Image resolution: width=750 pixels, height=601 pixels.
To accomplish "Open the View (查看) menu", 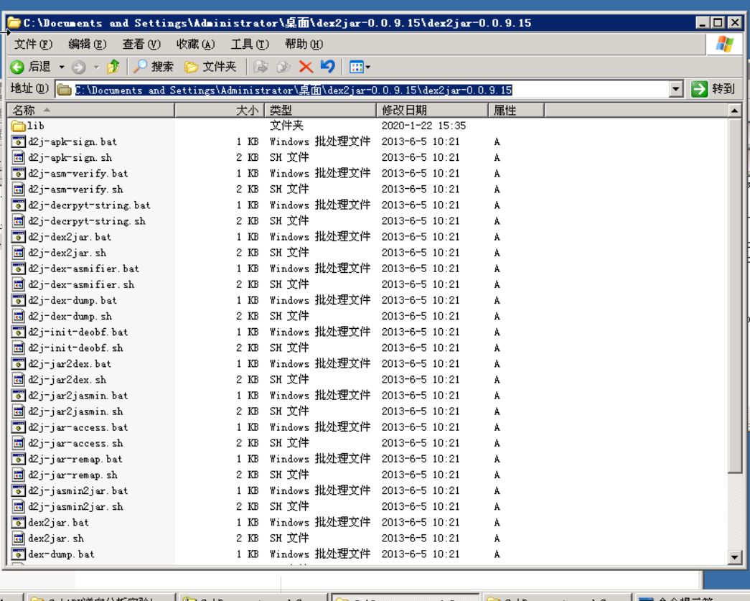I will pos(141,44).
